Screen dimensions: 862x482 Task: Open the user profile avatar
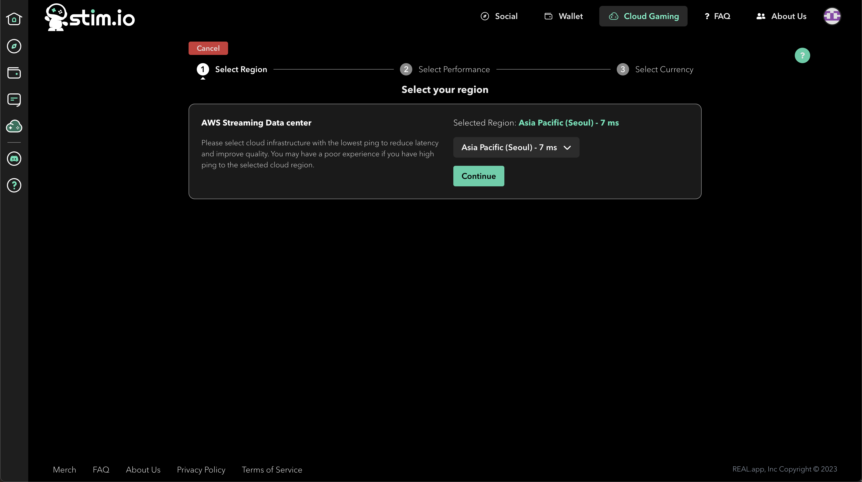tap(832, 16)
